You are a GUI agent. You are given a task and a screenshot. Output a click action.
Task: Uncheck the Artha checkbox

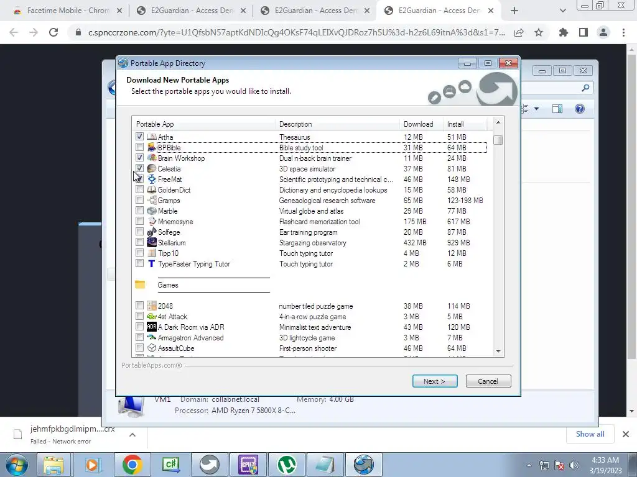139,136
